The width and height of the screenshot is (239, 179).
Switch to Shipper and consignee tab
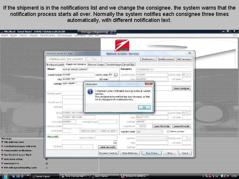pyautogui.click(x=76, y=64)
